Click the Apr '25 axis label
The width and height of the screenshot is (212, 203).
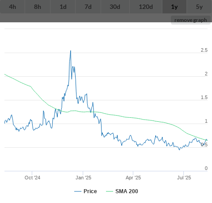pos(133,178)
